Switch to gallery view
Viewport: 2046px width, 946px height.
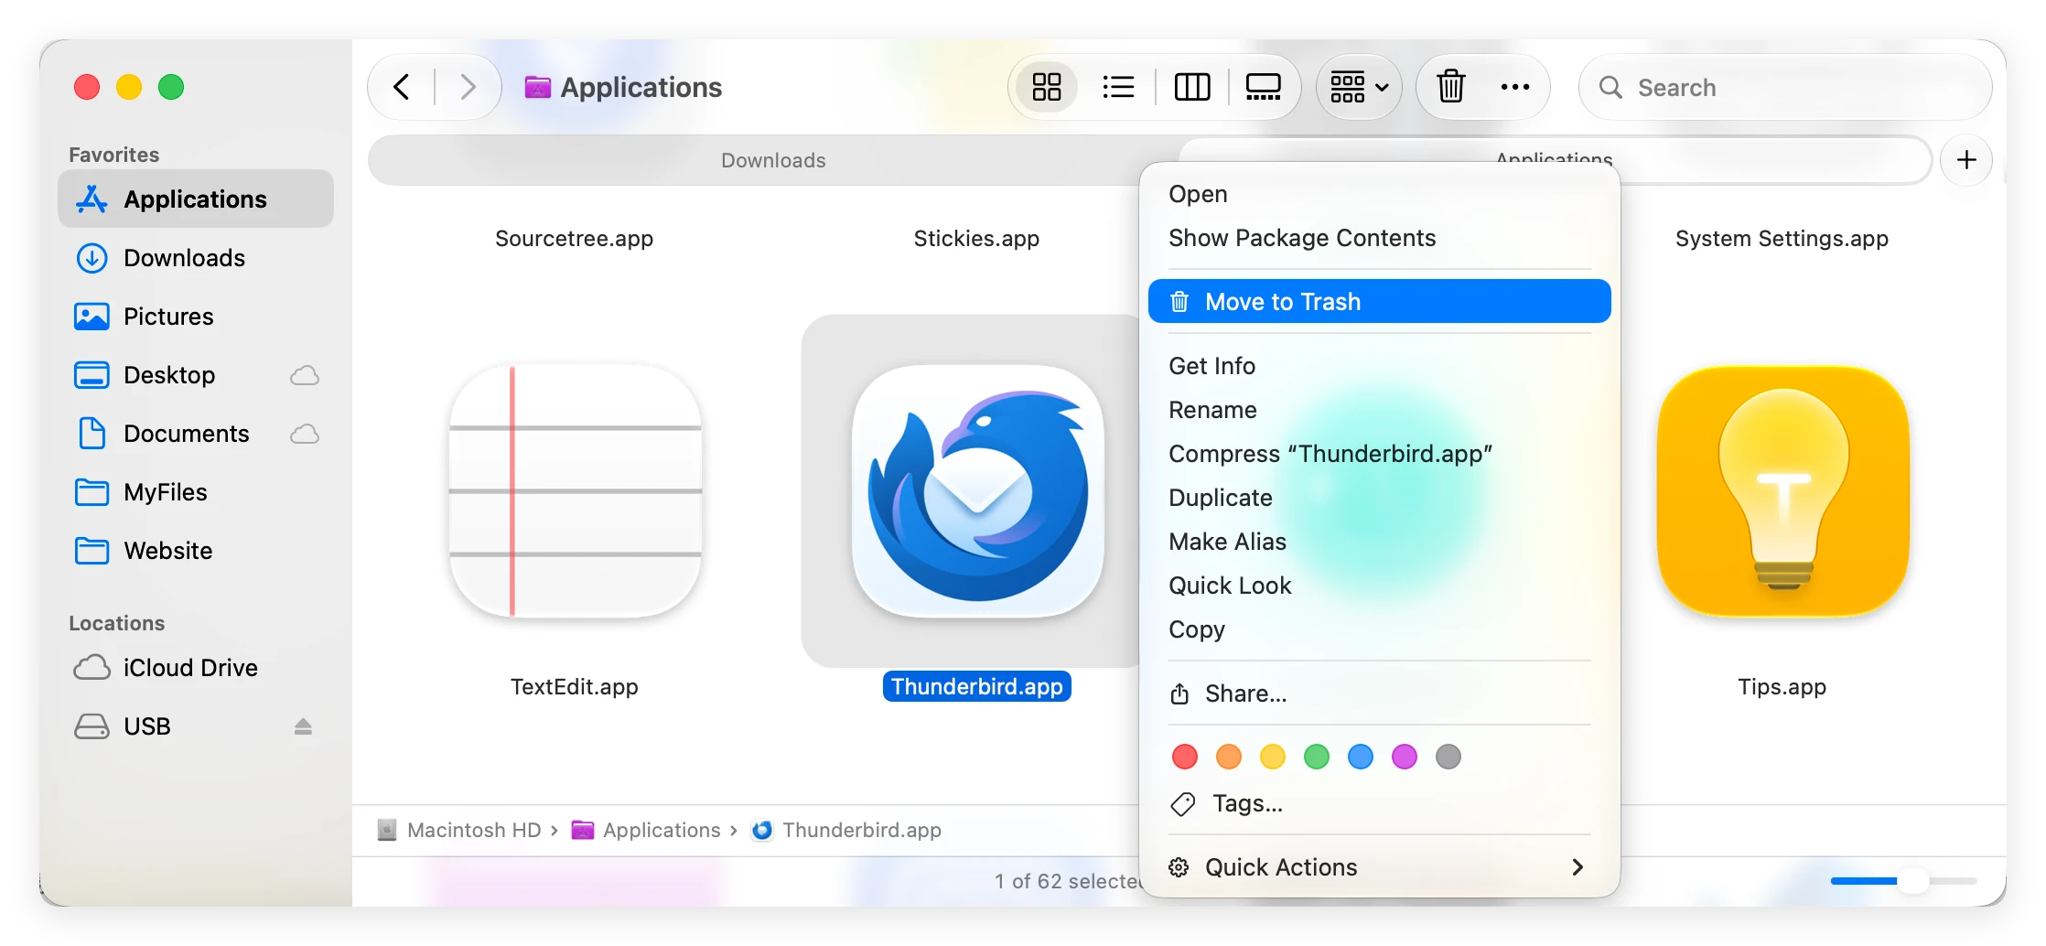point(1263,87)
